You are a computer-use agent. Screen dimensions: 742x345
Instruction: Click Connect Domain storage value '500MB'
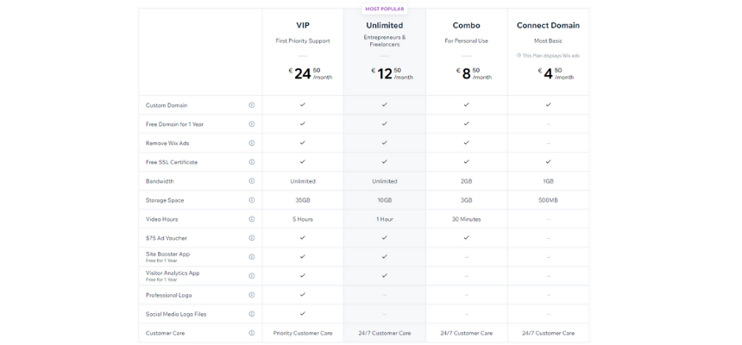pyautogui.click(x=549, y=200)
